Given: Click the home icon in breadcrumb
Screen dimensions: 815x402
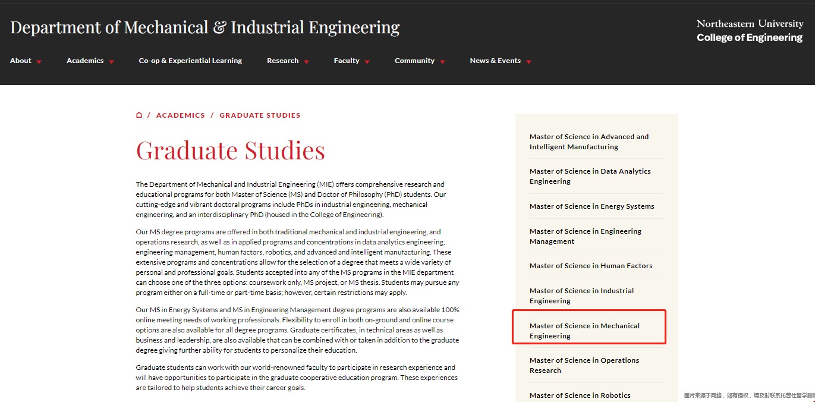Looking at the screenshot, I should 139,115.
